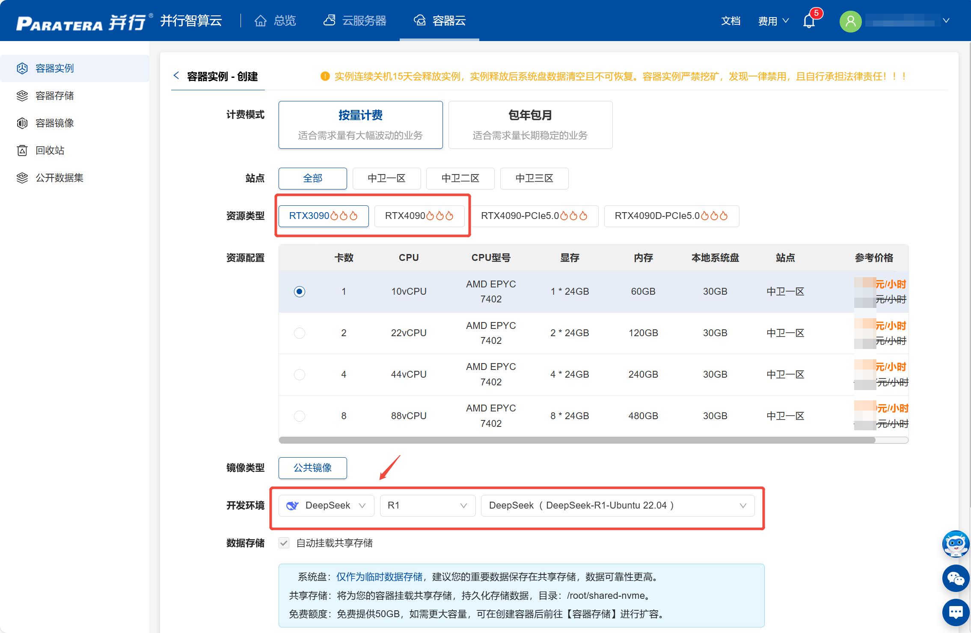Click the 仅作为临时数据存储 link
971x633 pixels.
pos(379,577)
